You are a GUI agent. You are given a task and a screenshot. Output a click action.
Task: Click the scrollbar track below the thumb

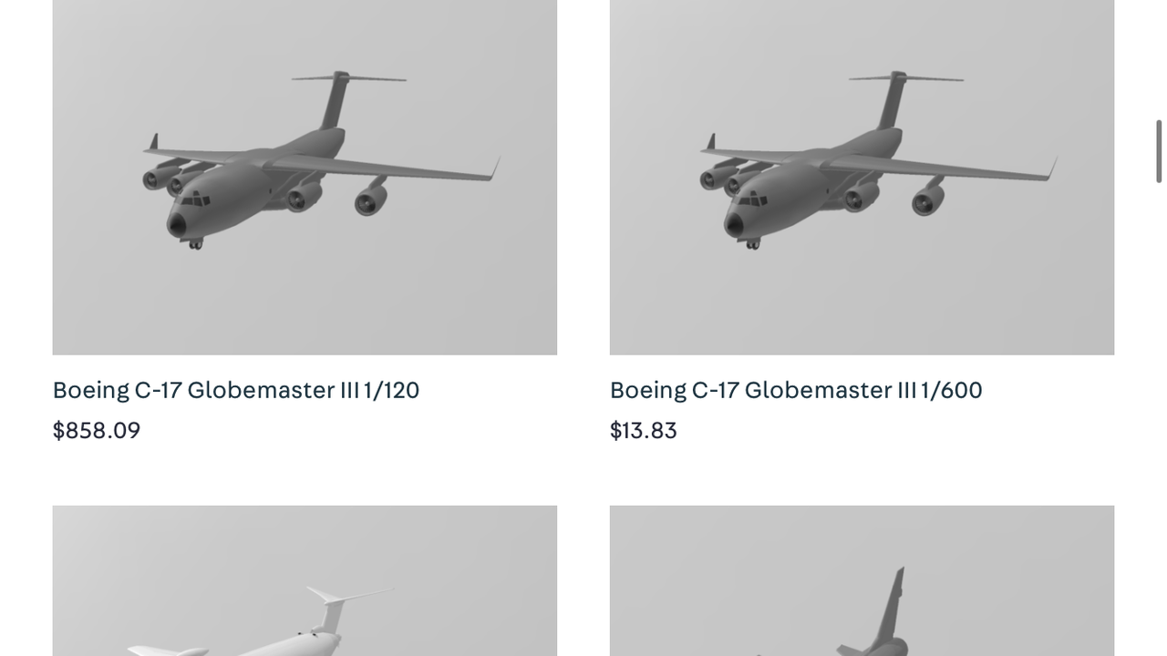(x=1159, y=419)
